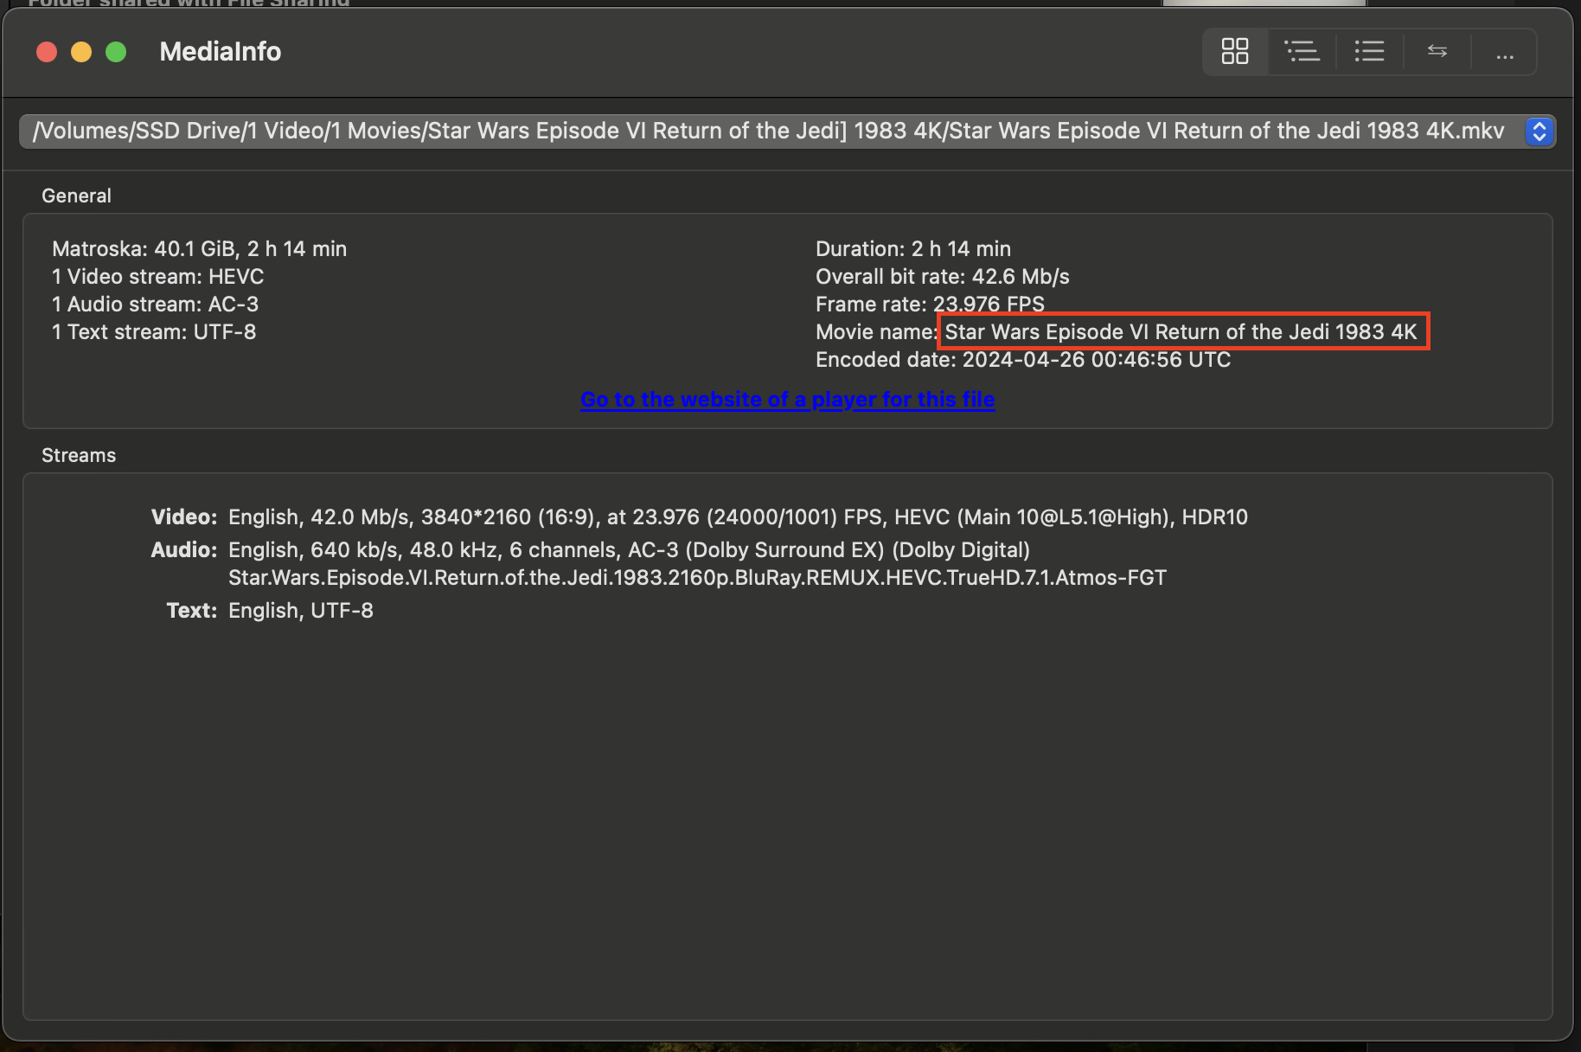Switch to the grid Easy view icon
The image size is (1581, 1052).
pos(1235,52)
